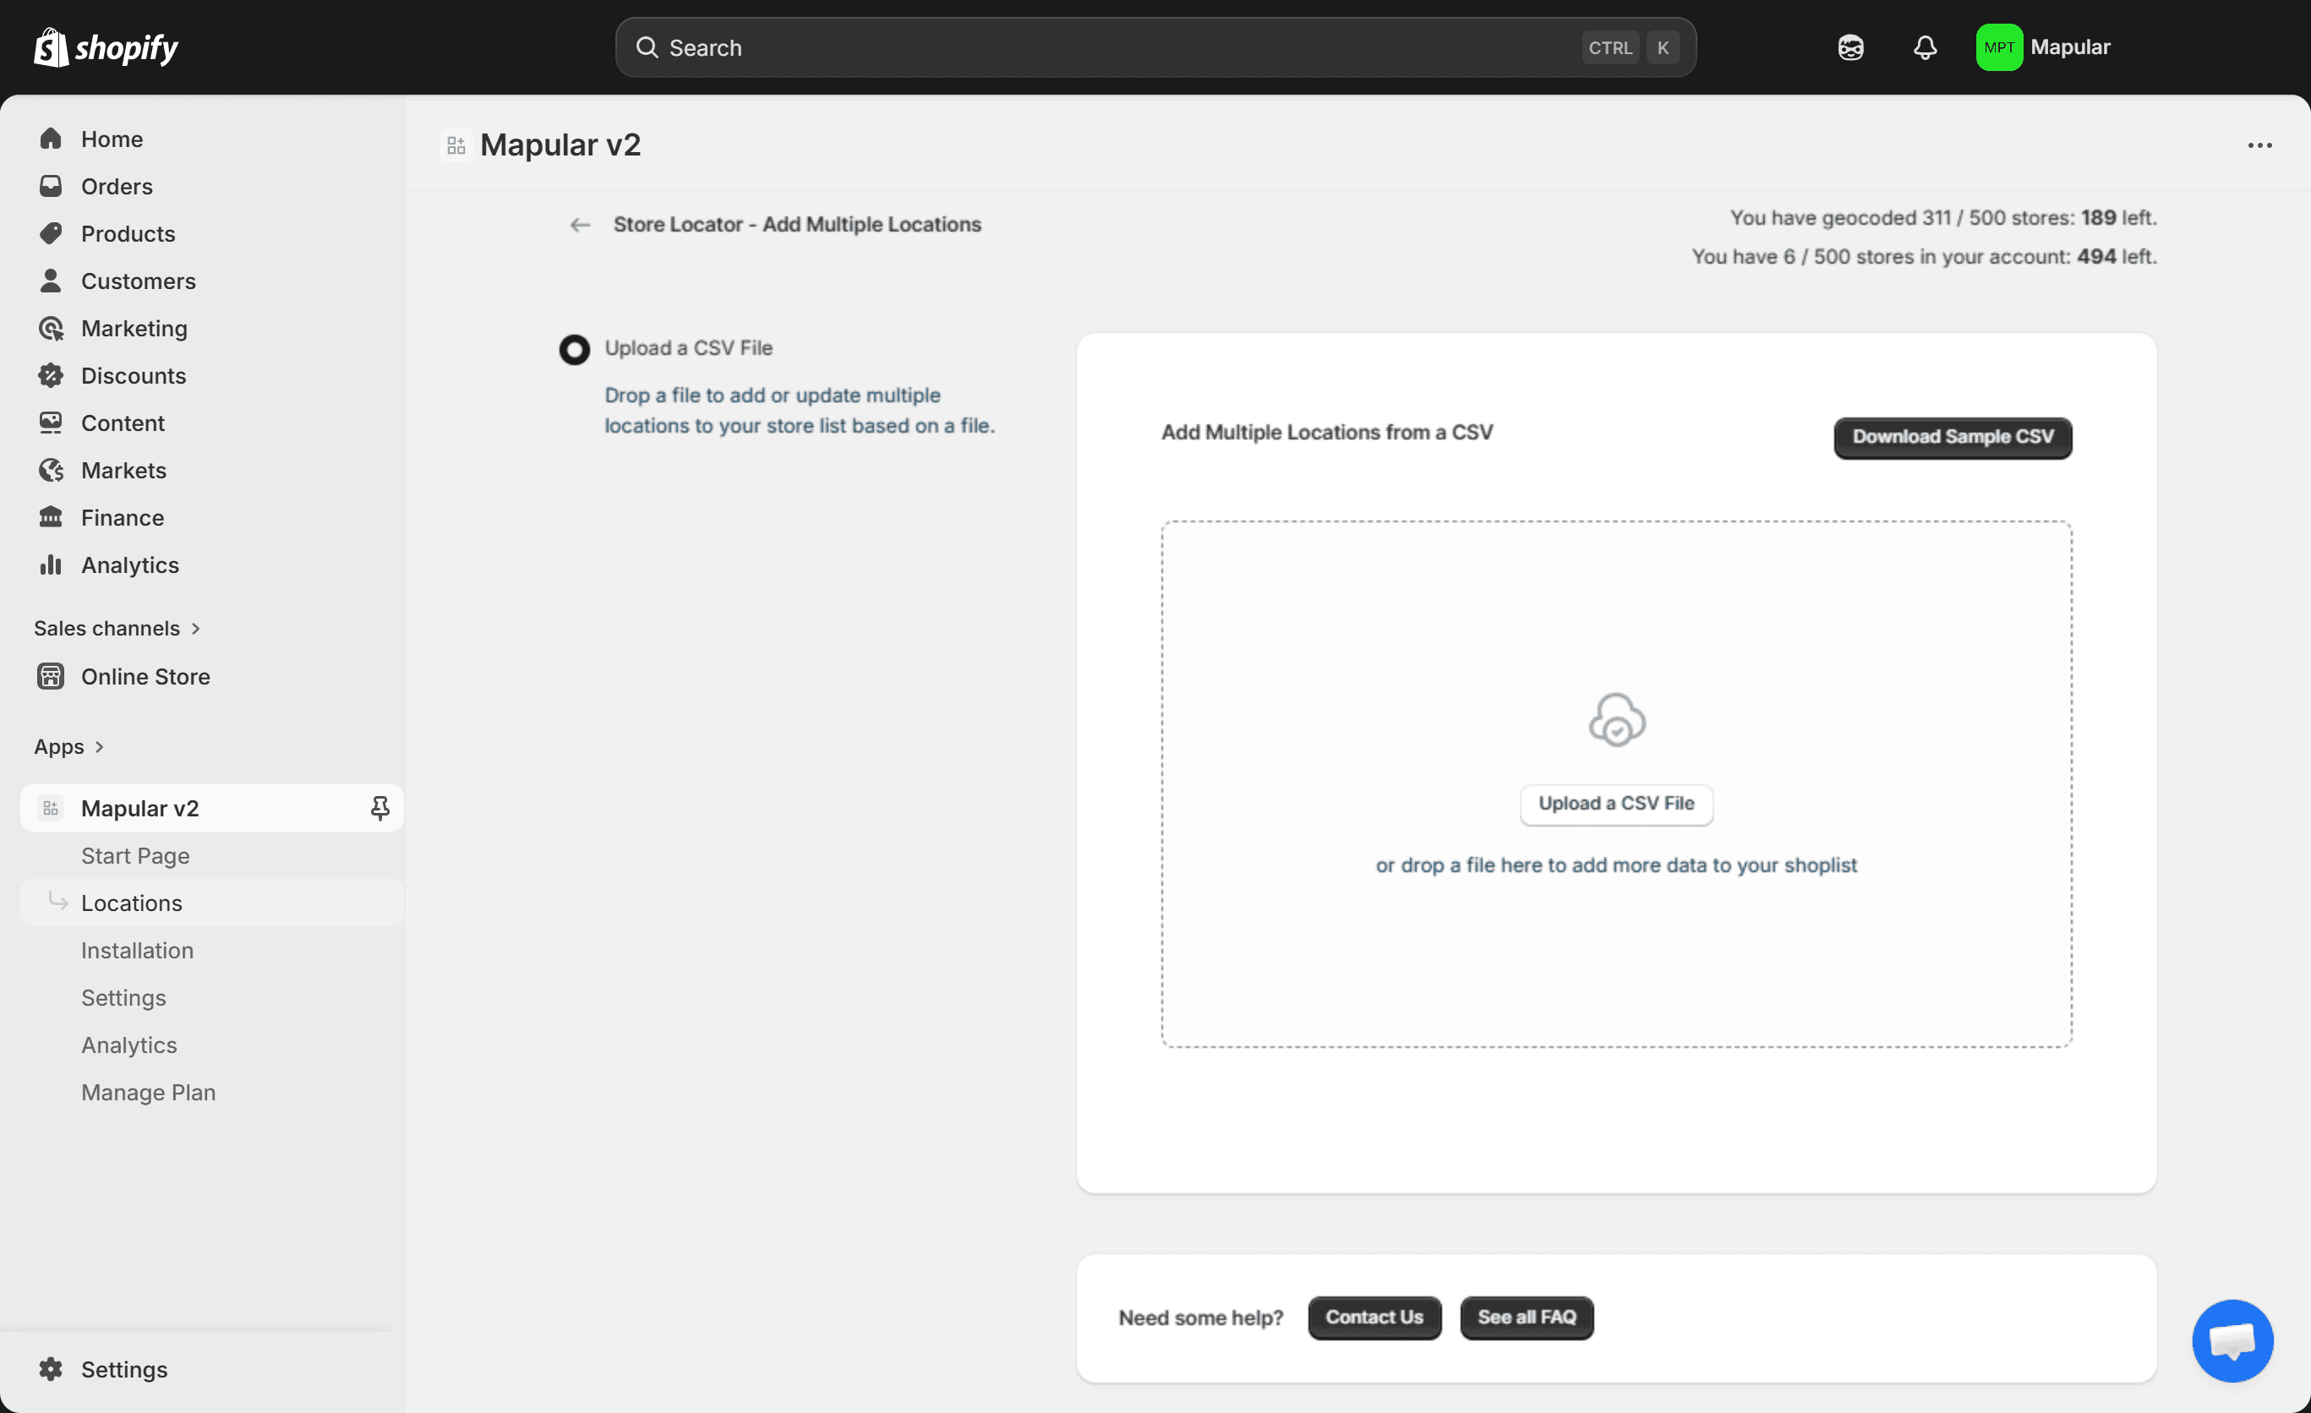Click the Shopify logo

[x=105, y=46]
